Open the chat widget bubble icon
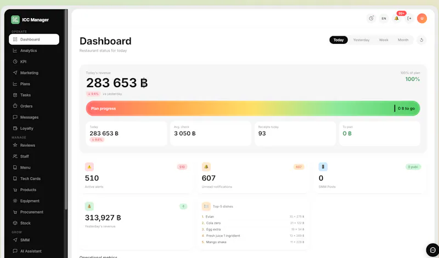The height and width of the screenshot is (258, 439). (x=432, y=250)
